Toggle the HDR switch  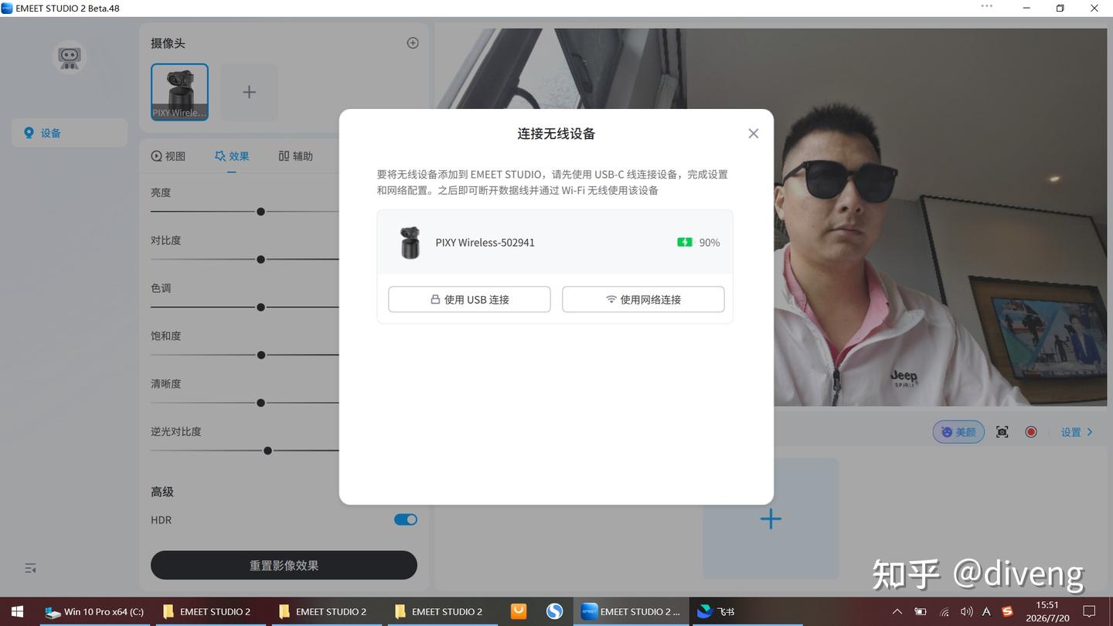(406, 520)
